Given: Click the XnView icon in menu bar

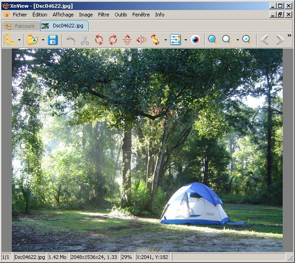Looking at the screenshot, I should [x=6, y=15].
